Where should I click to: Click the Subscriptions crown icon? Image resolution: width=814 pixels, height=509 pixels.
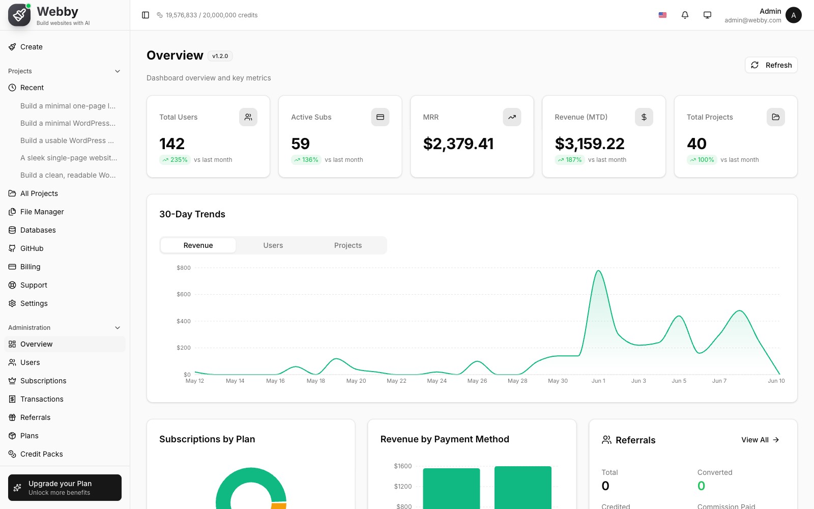point(12,381)
